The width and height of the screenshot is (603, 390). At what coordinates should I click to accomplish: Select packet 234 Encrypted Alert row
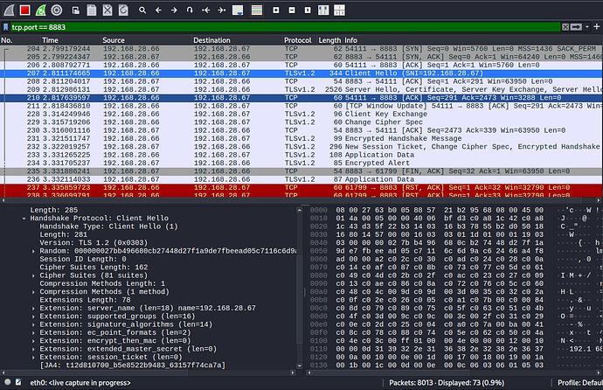(301, 163)
